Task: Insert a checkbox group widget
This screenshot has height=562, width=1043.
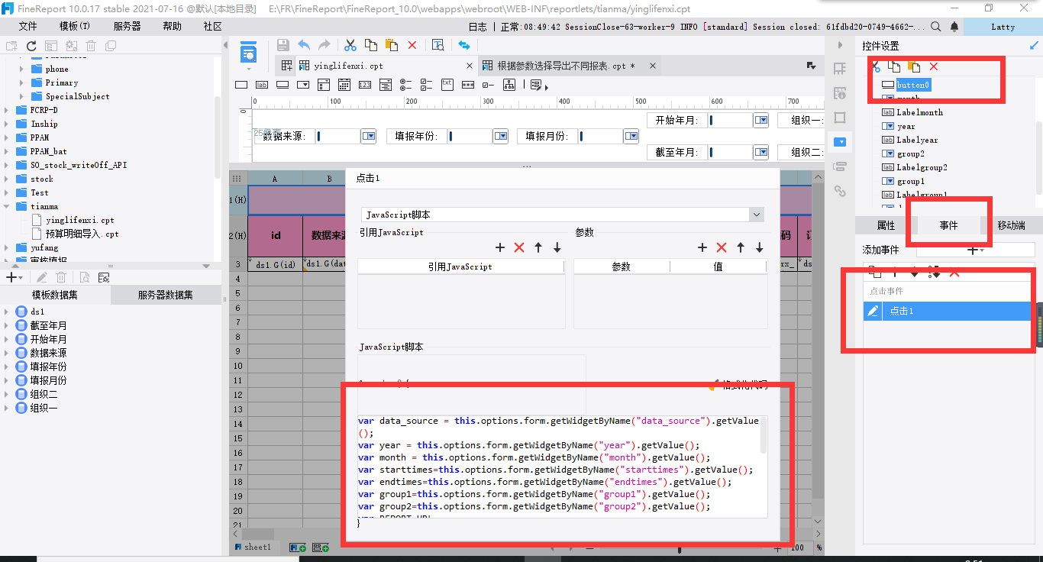Action: [427, 84]
